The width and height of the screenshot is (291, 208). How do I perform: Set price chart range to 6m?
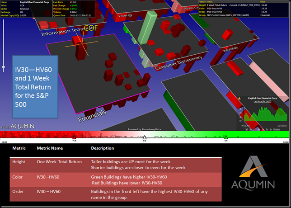(x=259, y=129)
